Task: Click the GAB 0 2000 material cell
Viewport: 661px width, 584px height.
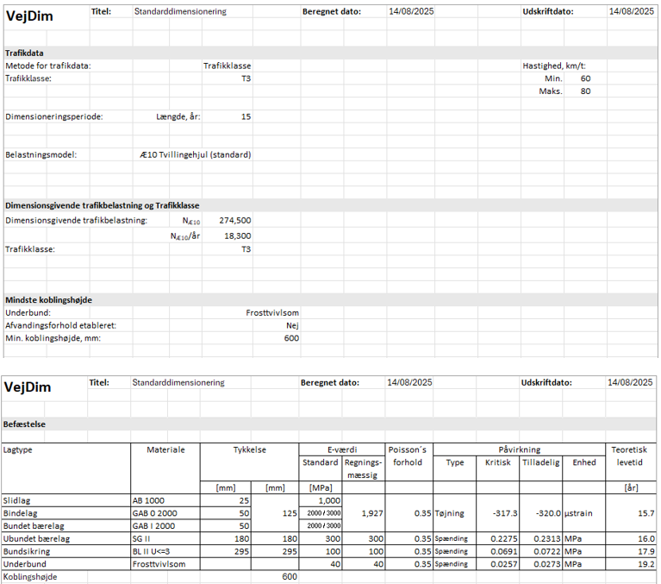Action: (x=155, y=513)
